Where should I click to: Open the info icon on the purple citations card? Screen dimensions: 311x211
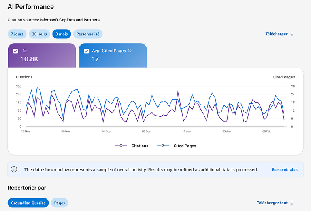25,51
